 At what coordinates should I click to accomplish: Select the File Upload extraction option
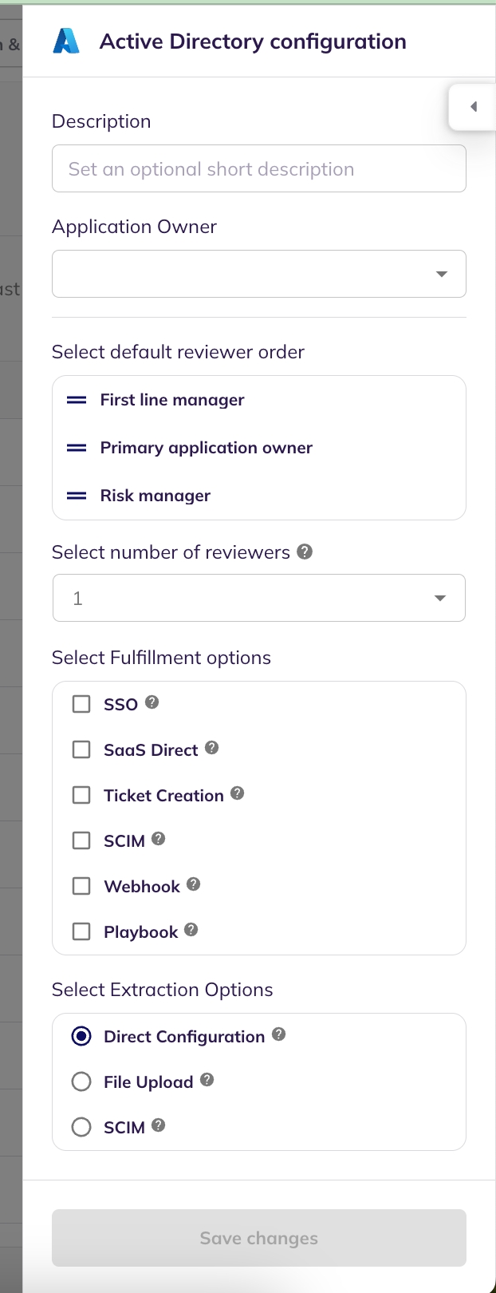(81, 1081)
